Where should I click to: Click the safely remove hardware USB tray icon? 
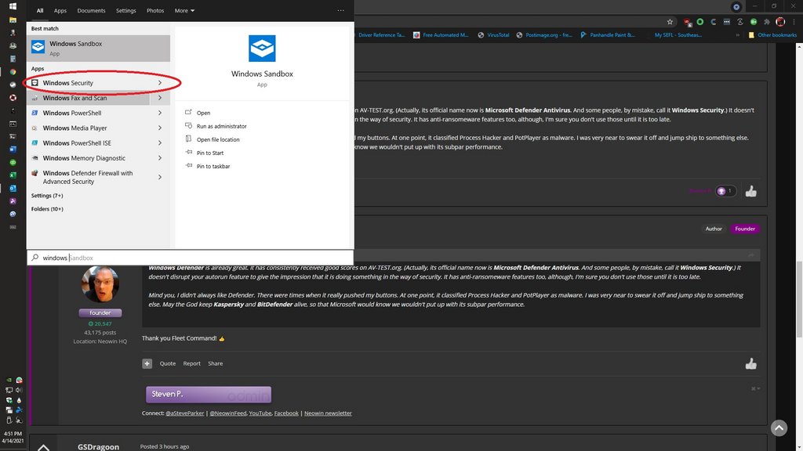click(9, 420)
